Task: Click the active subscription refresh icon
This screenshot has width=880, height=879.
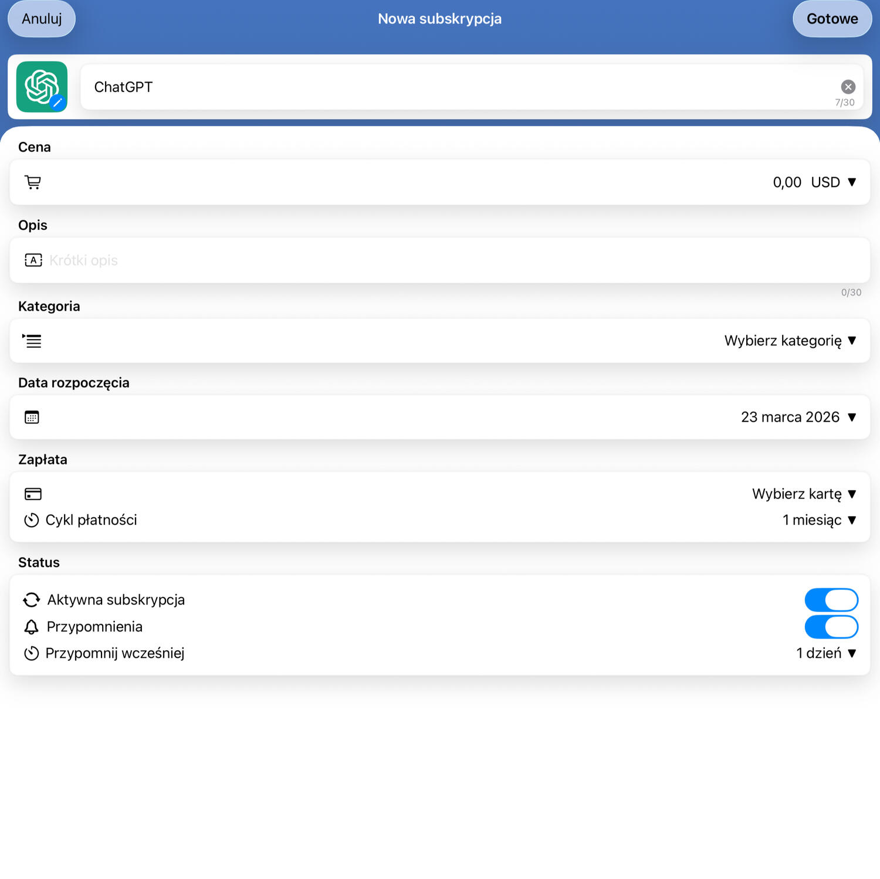Action: [x=32, y=600]
